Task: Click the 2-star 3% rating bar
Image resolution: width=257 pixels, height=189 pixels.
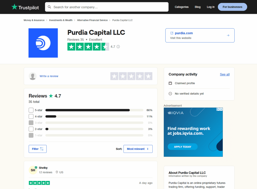Action: click(x=94, y=129)
